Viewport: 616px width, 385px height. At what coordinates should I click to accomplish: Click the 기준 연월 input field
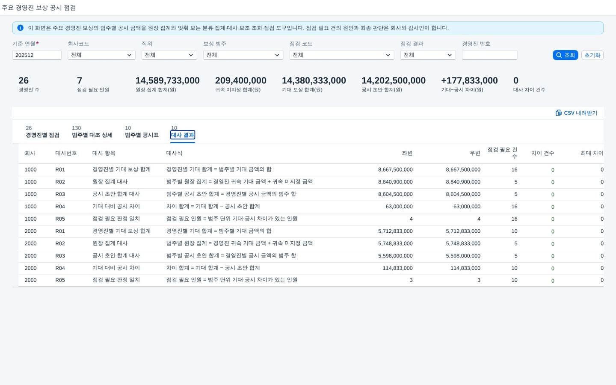click(x=37, y=55)
